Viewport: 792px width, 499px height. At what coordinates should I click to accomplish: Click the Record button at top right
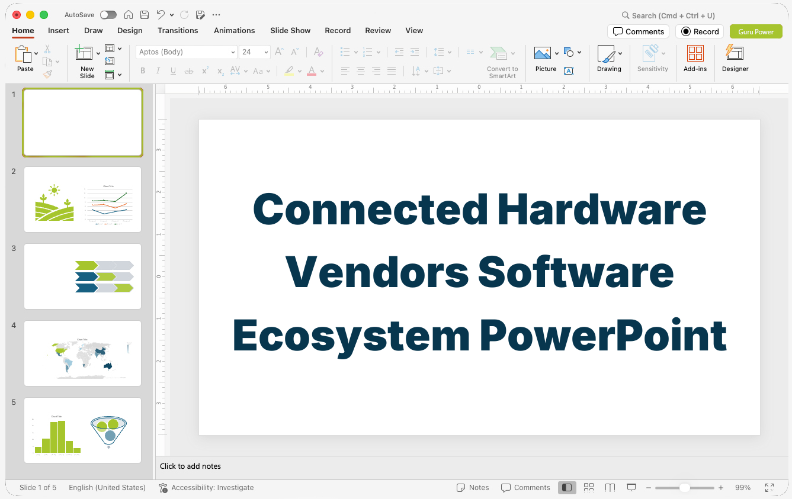(x=700, y=31)
